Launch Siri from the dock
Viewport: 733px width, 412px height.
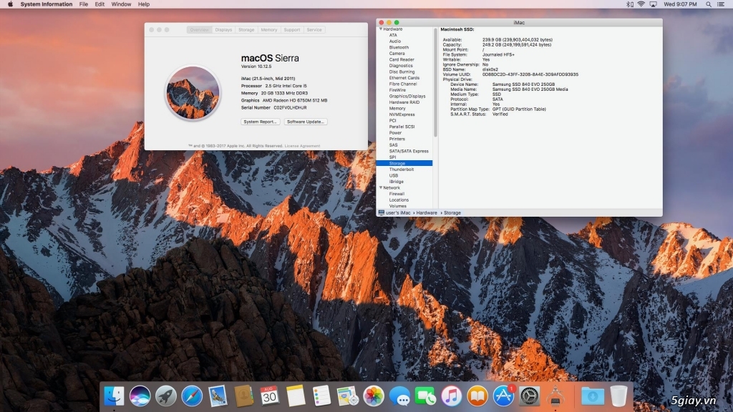(140, 396)
